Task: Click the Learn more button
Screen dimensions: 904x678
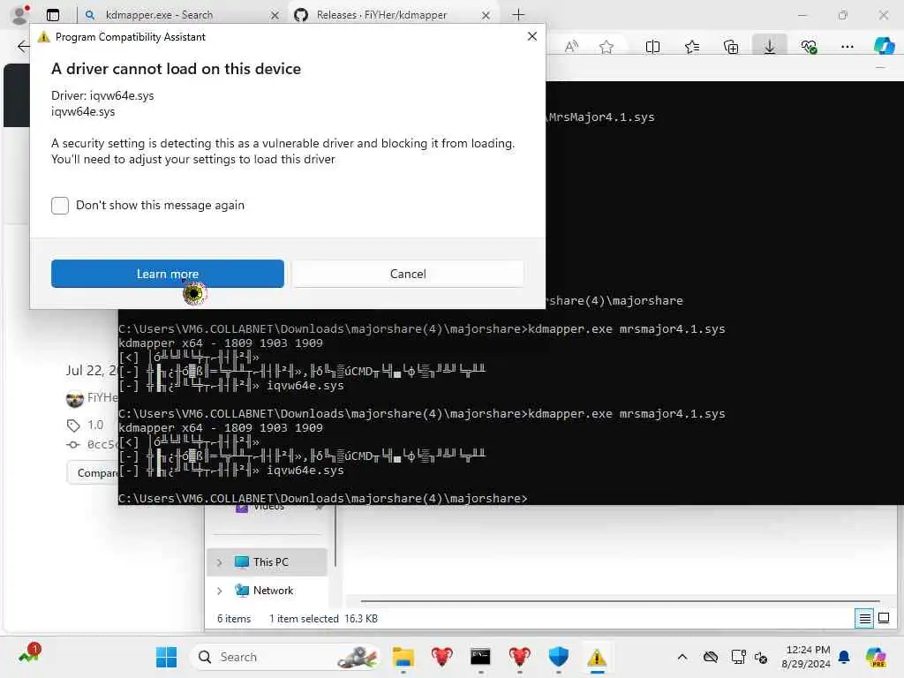Action: point(167,274)
